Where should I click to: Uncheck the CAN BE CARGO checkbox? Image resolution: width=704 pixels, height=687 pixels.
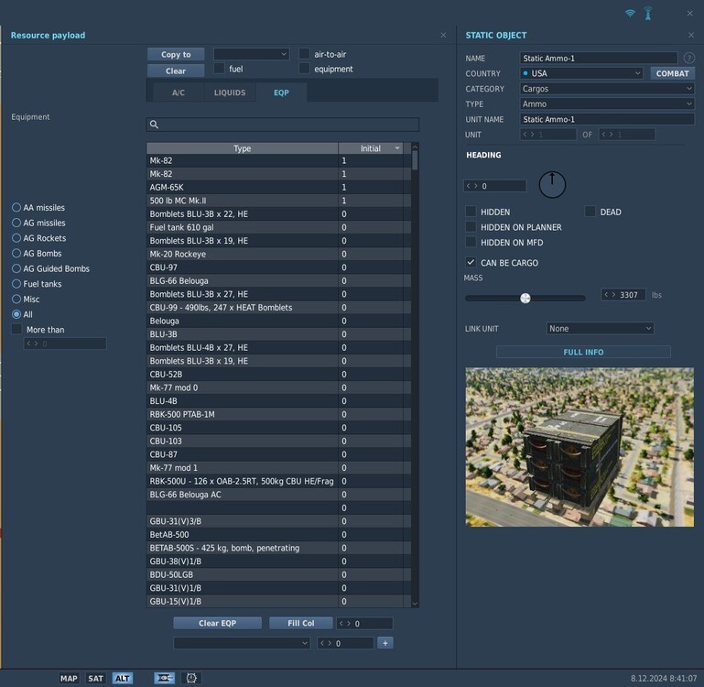(x=471, y=263)
